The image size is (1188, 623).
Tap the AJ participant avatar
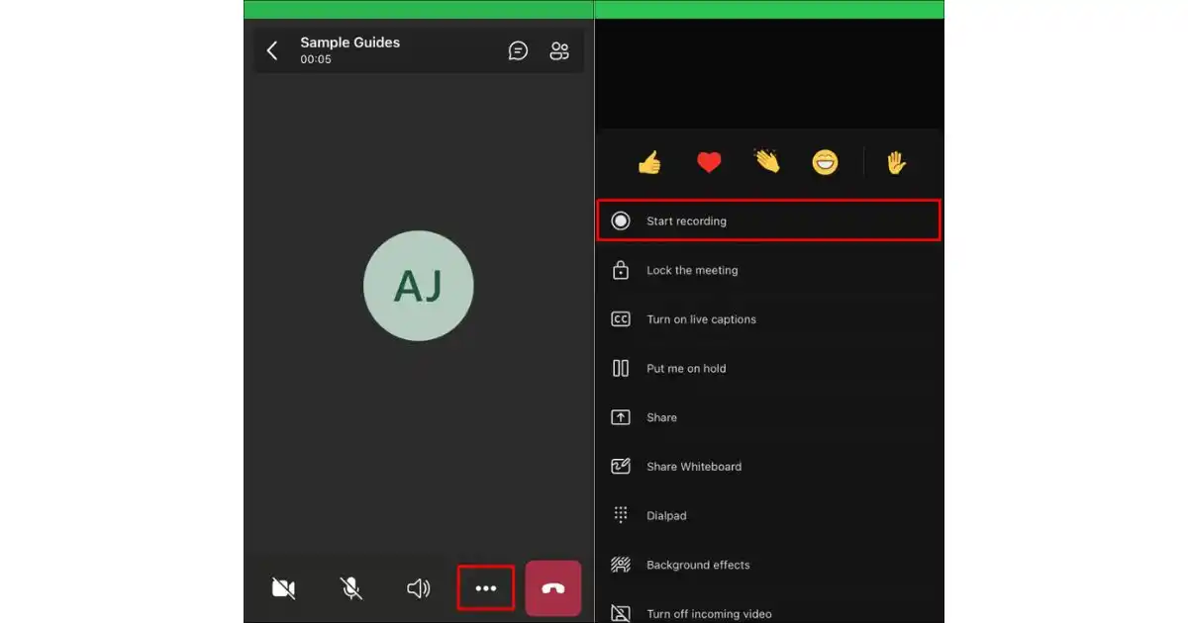[419, 286]
